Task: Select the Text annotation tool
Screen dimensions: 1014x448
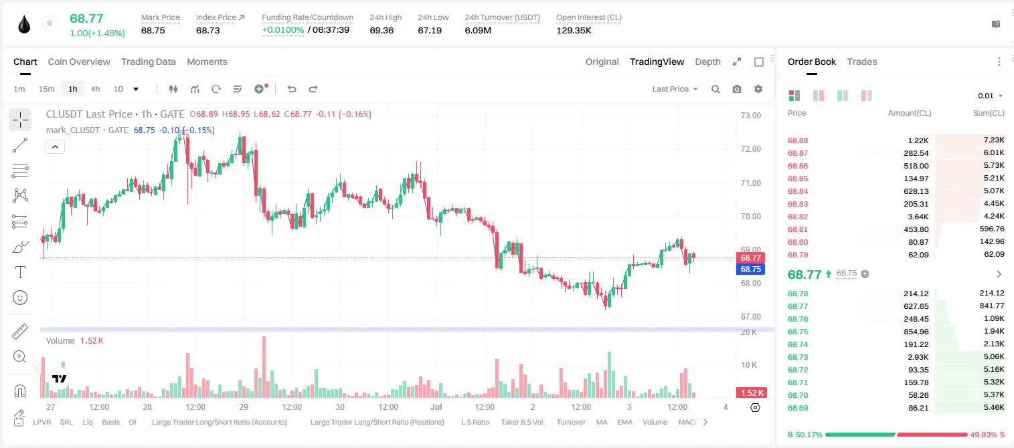Action: 20,272
